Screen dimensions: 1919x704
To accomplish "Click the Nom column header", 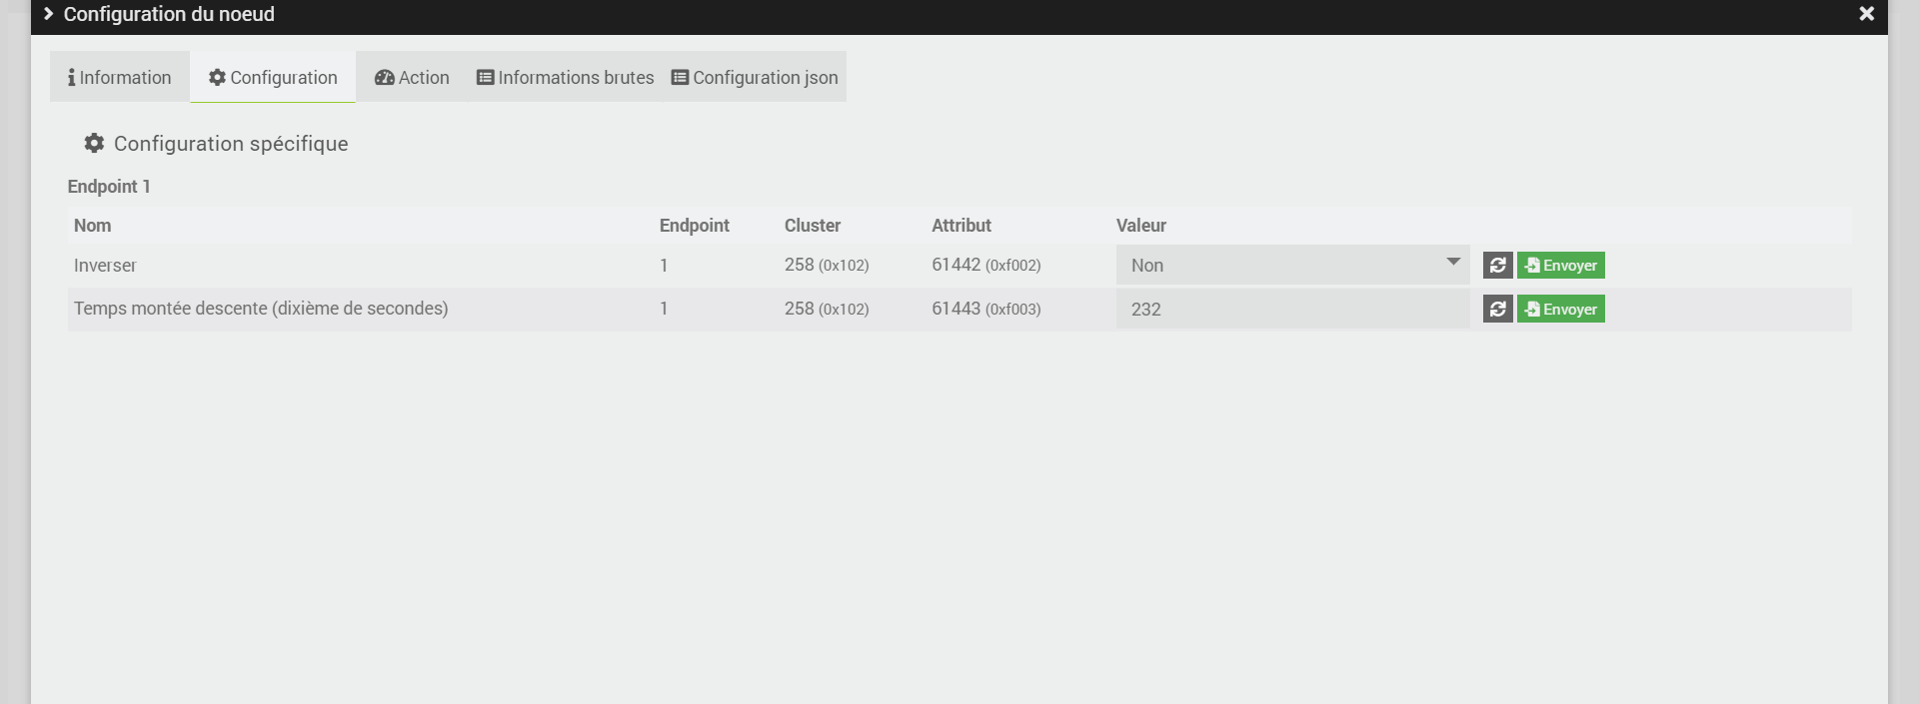I will click(x=92, y=226).
